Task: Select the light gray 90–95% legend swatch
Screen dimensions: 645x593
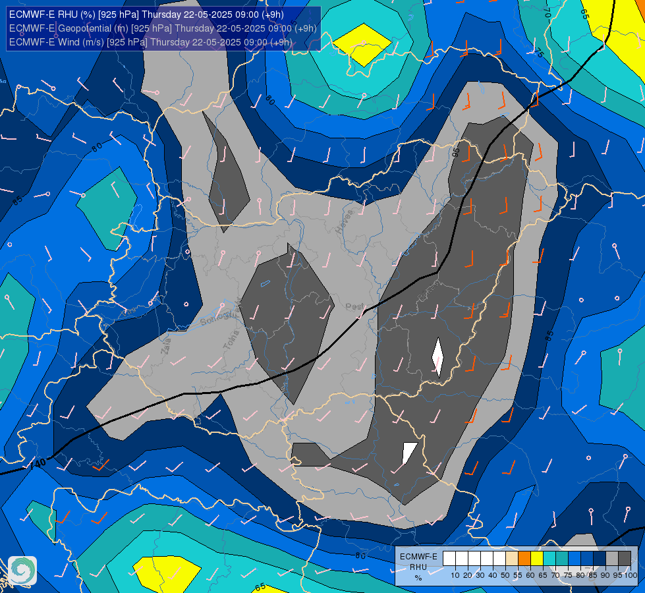Action: tap(612, 559)
